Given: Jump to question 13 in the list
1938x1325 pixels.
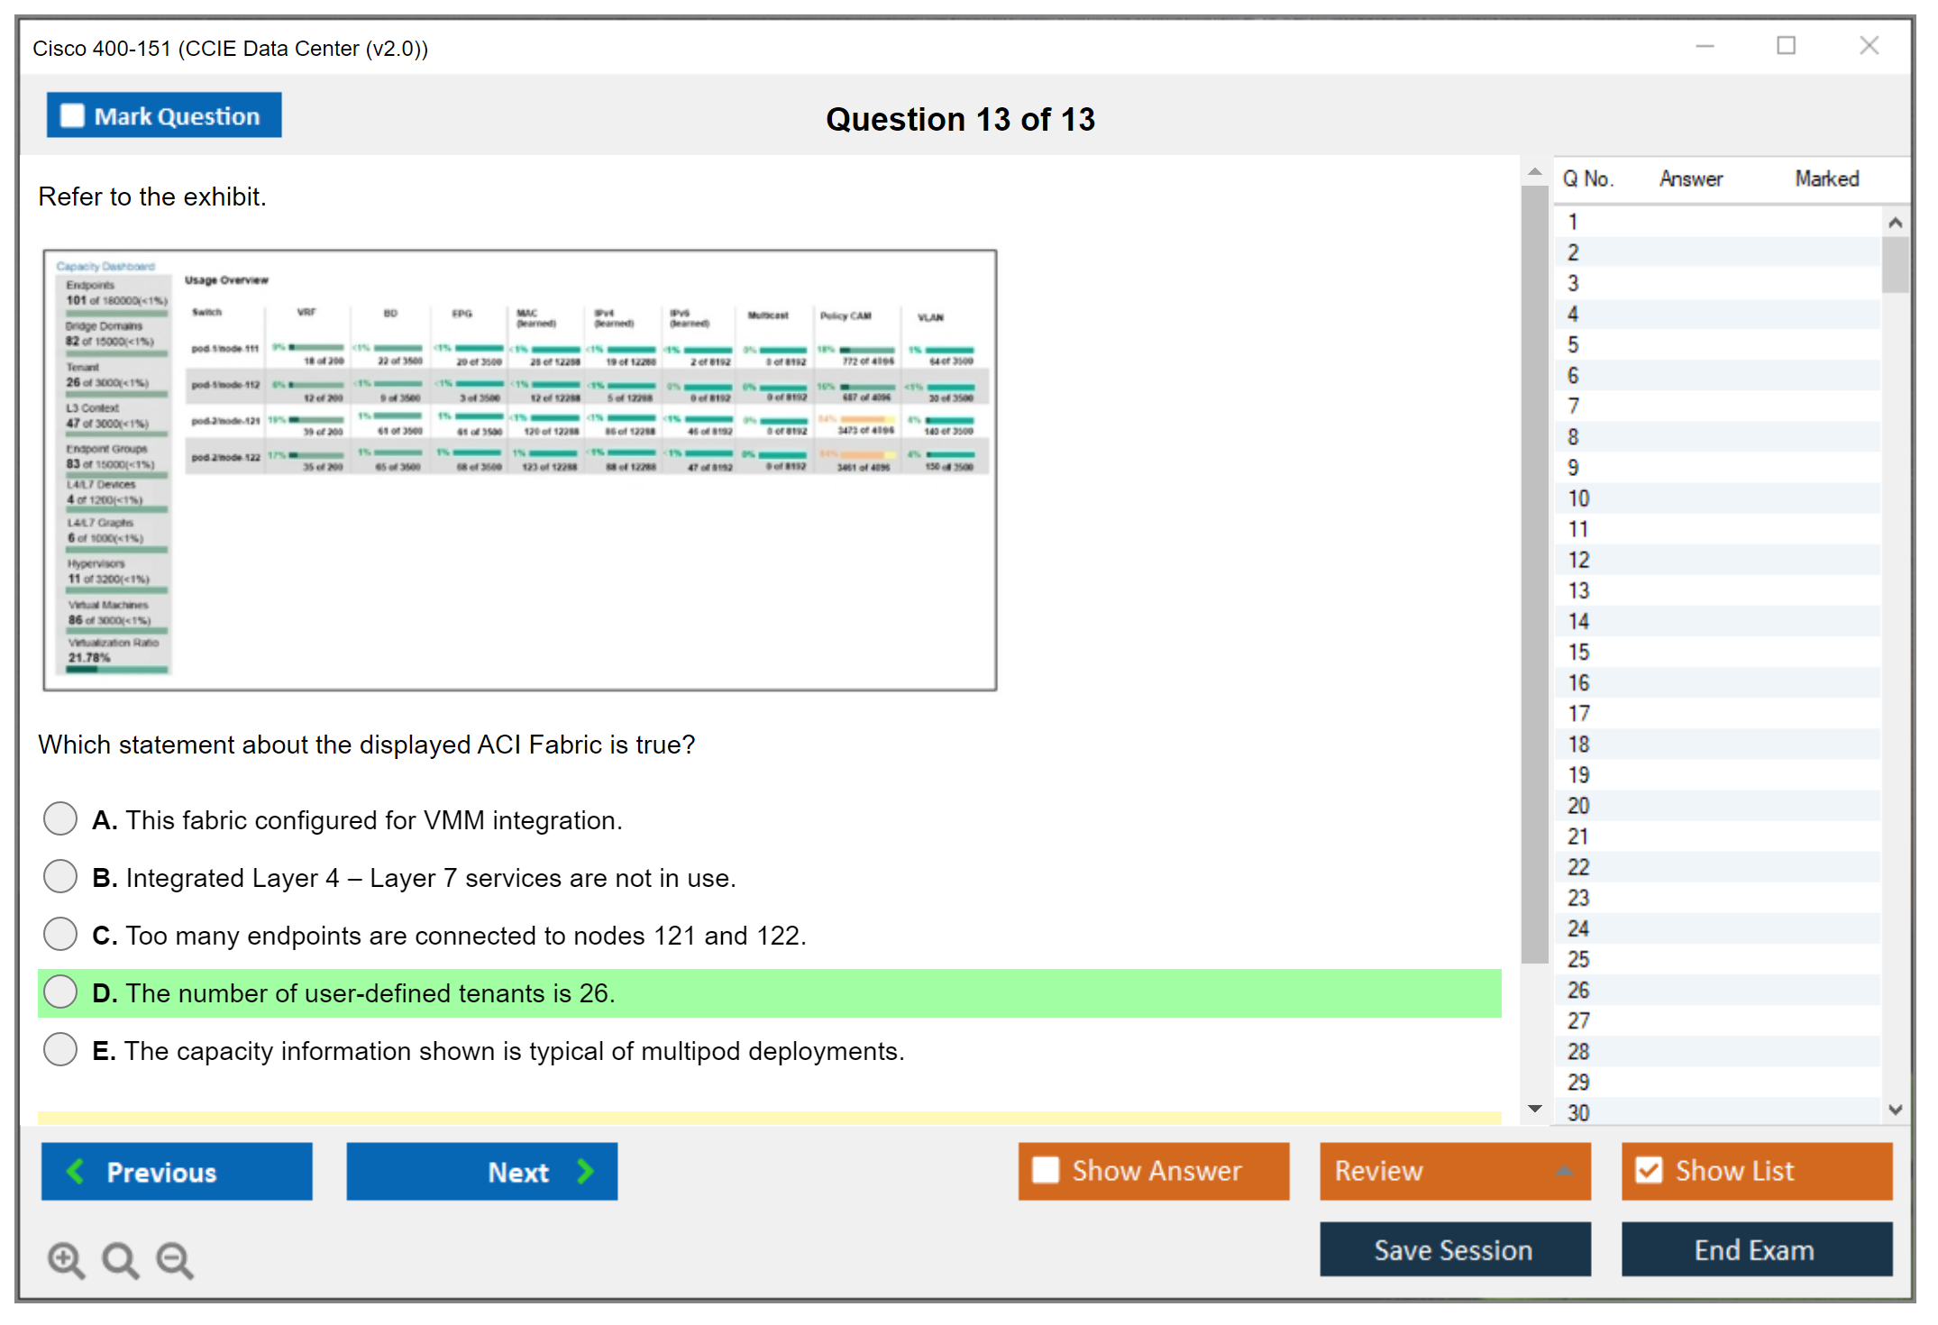Looking at the screenshot, I should pos(1579,590).
